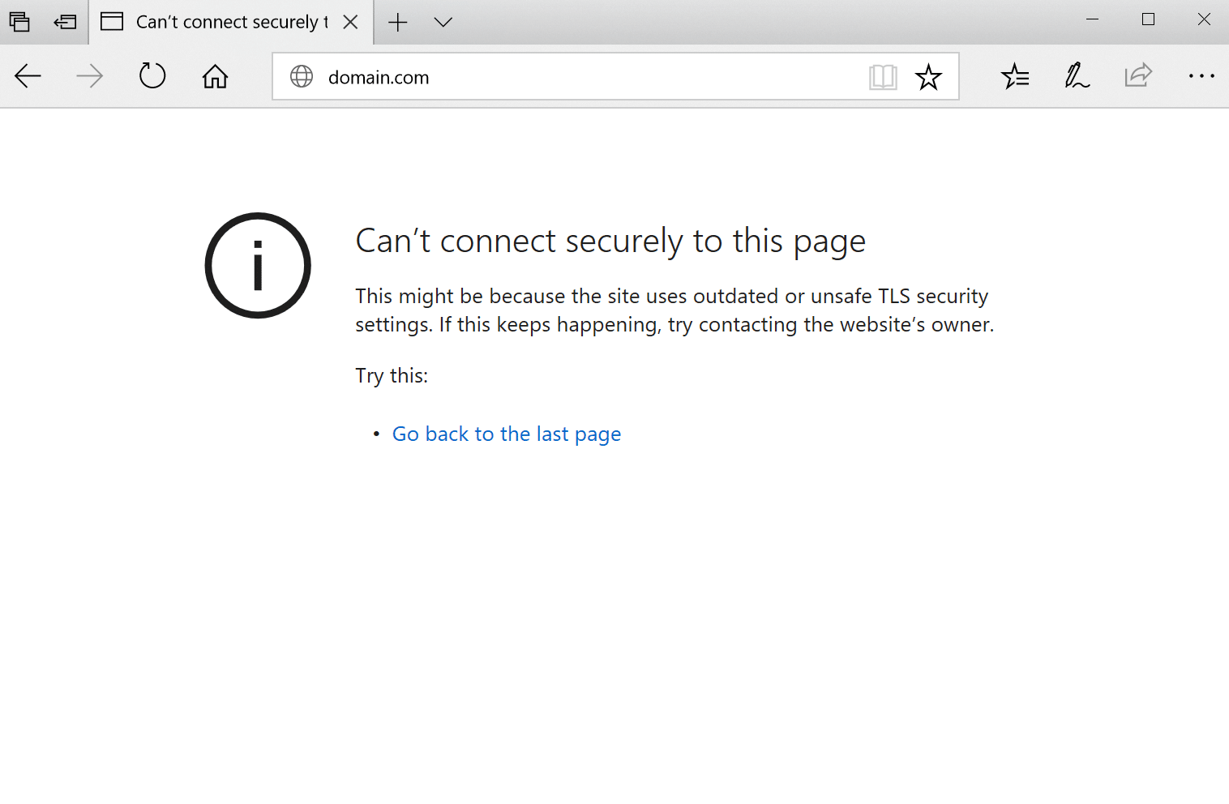Click Go back to the last page

[x=506, y=434]
